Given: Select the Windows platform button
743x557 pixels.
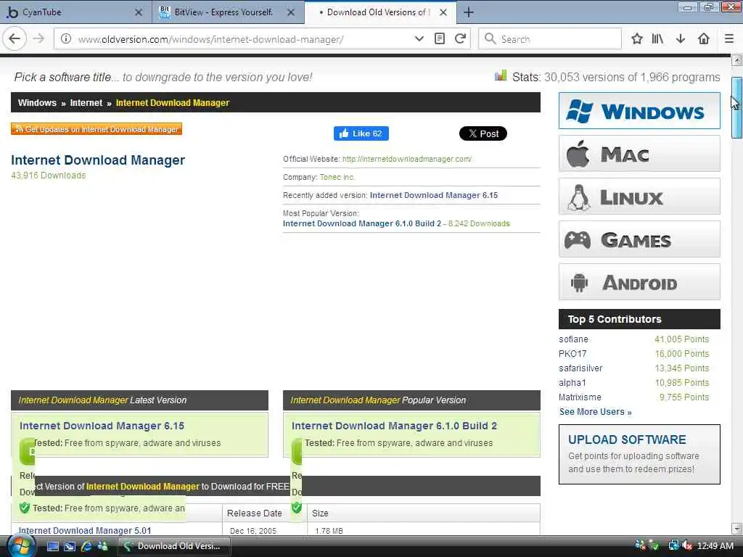Looking at the screenshot, I should point(639,111).
